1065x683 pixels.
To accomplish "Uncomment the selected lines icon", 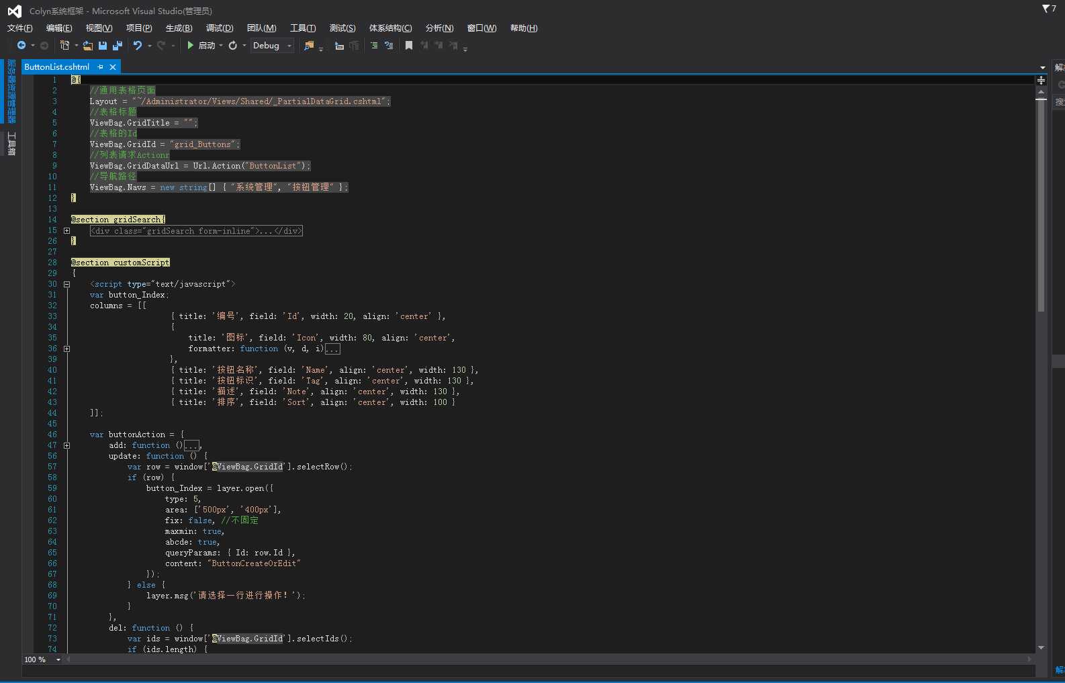I will pos(389,46).
